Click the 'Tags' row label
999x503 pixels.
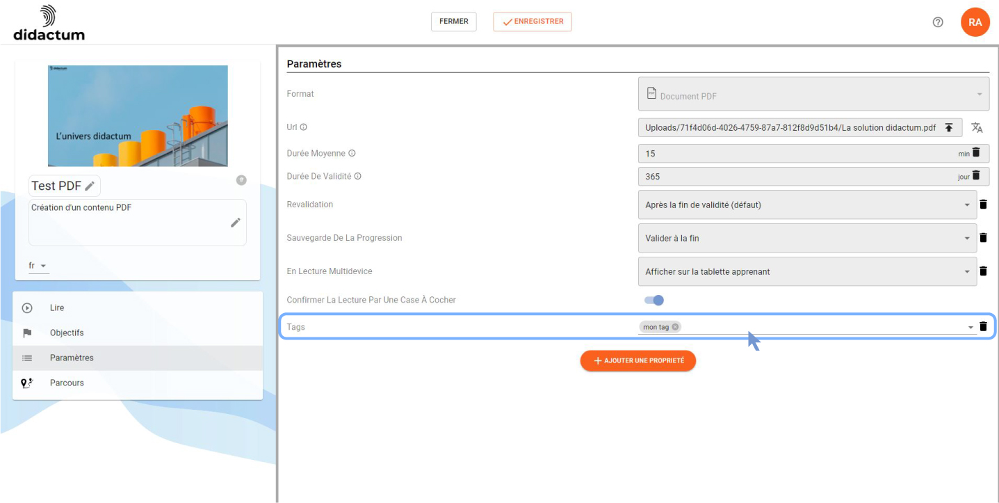[x=296, y=327]
